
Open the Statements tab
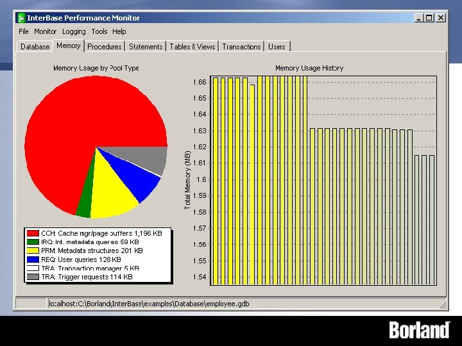point(146,47)
